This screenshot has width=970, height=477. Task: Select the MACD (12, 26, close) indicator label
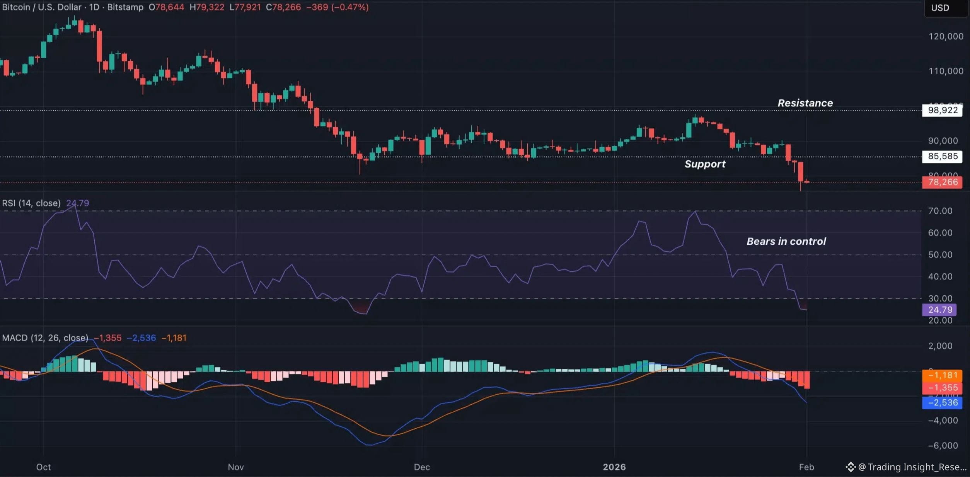pos(45,338)
